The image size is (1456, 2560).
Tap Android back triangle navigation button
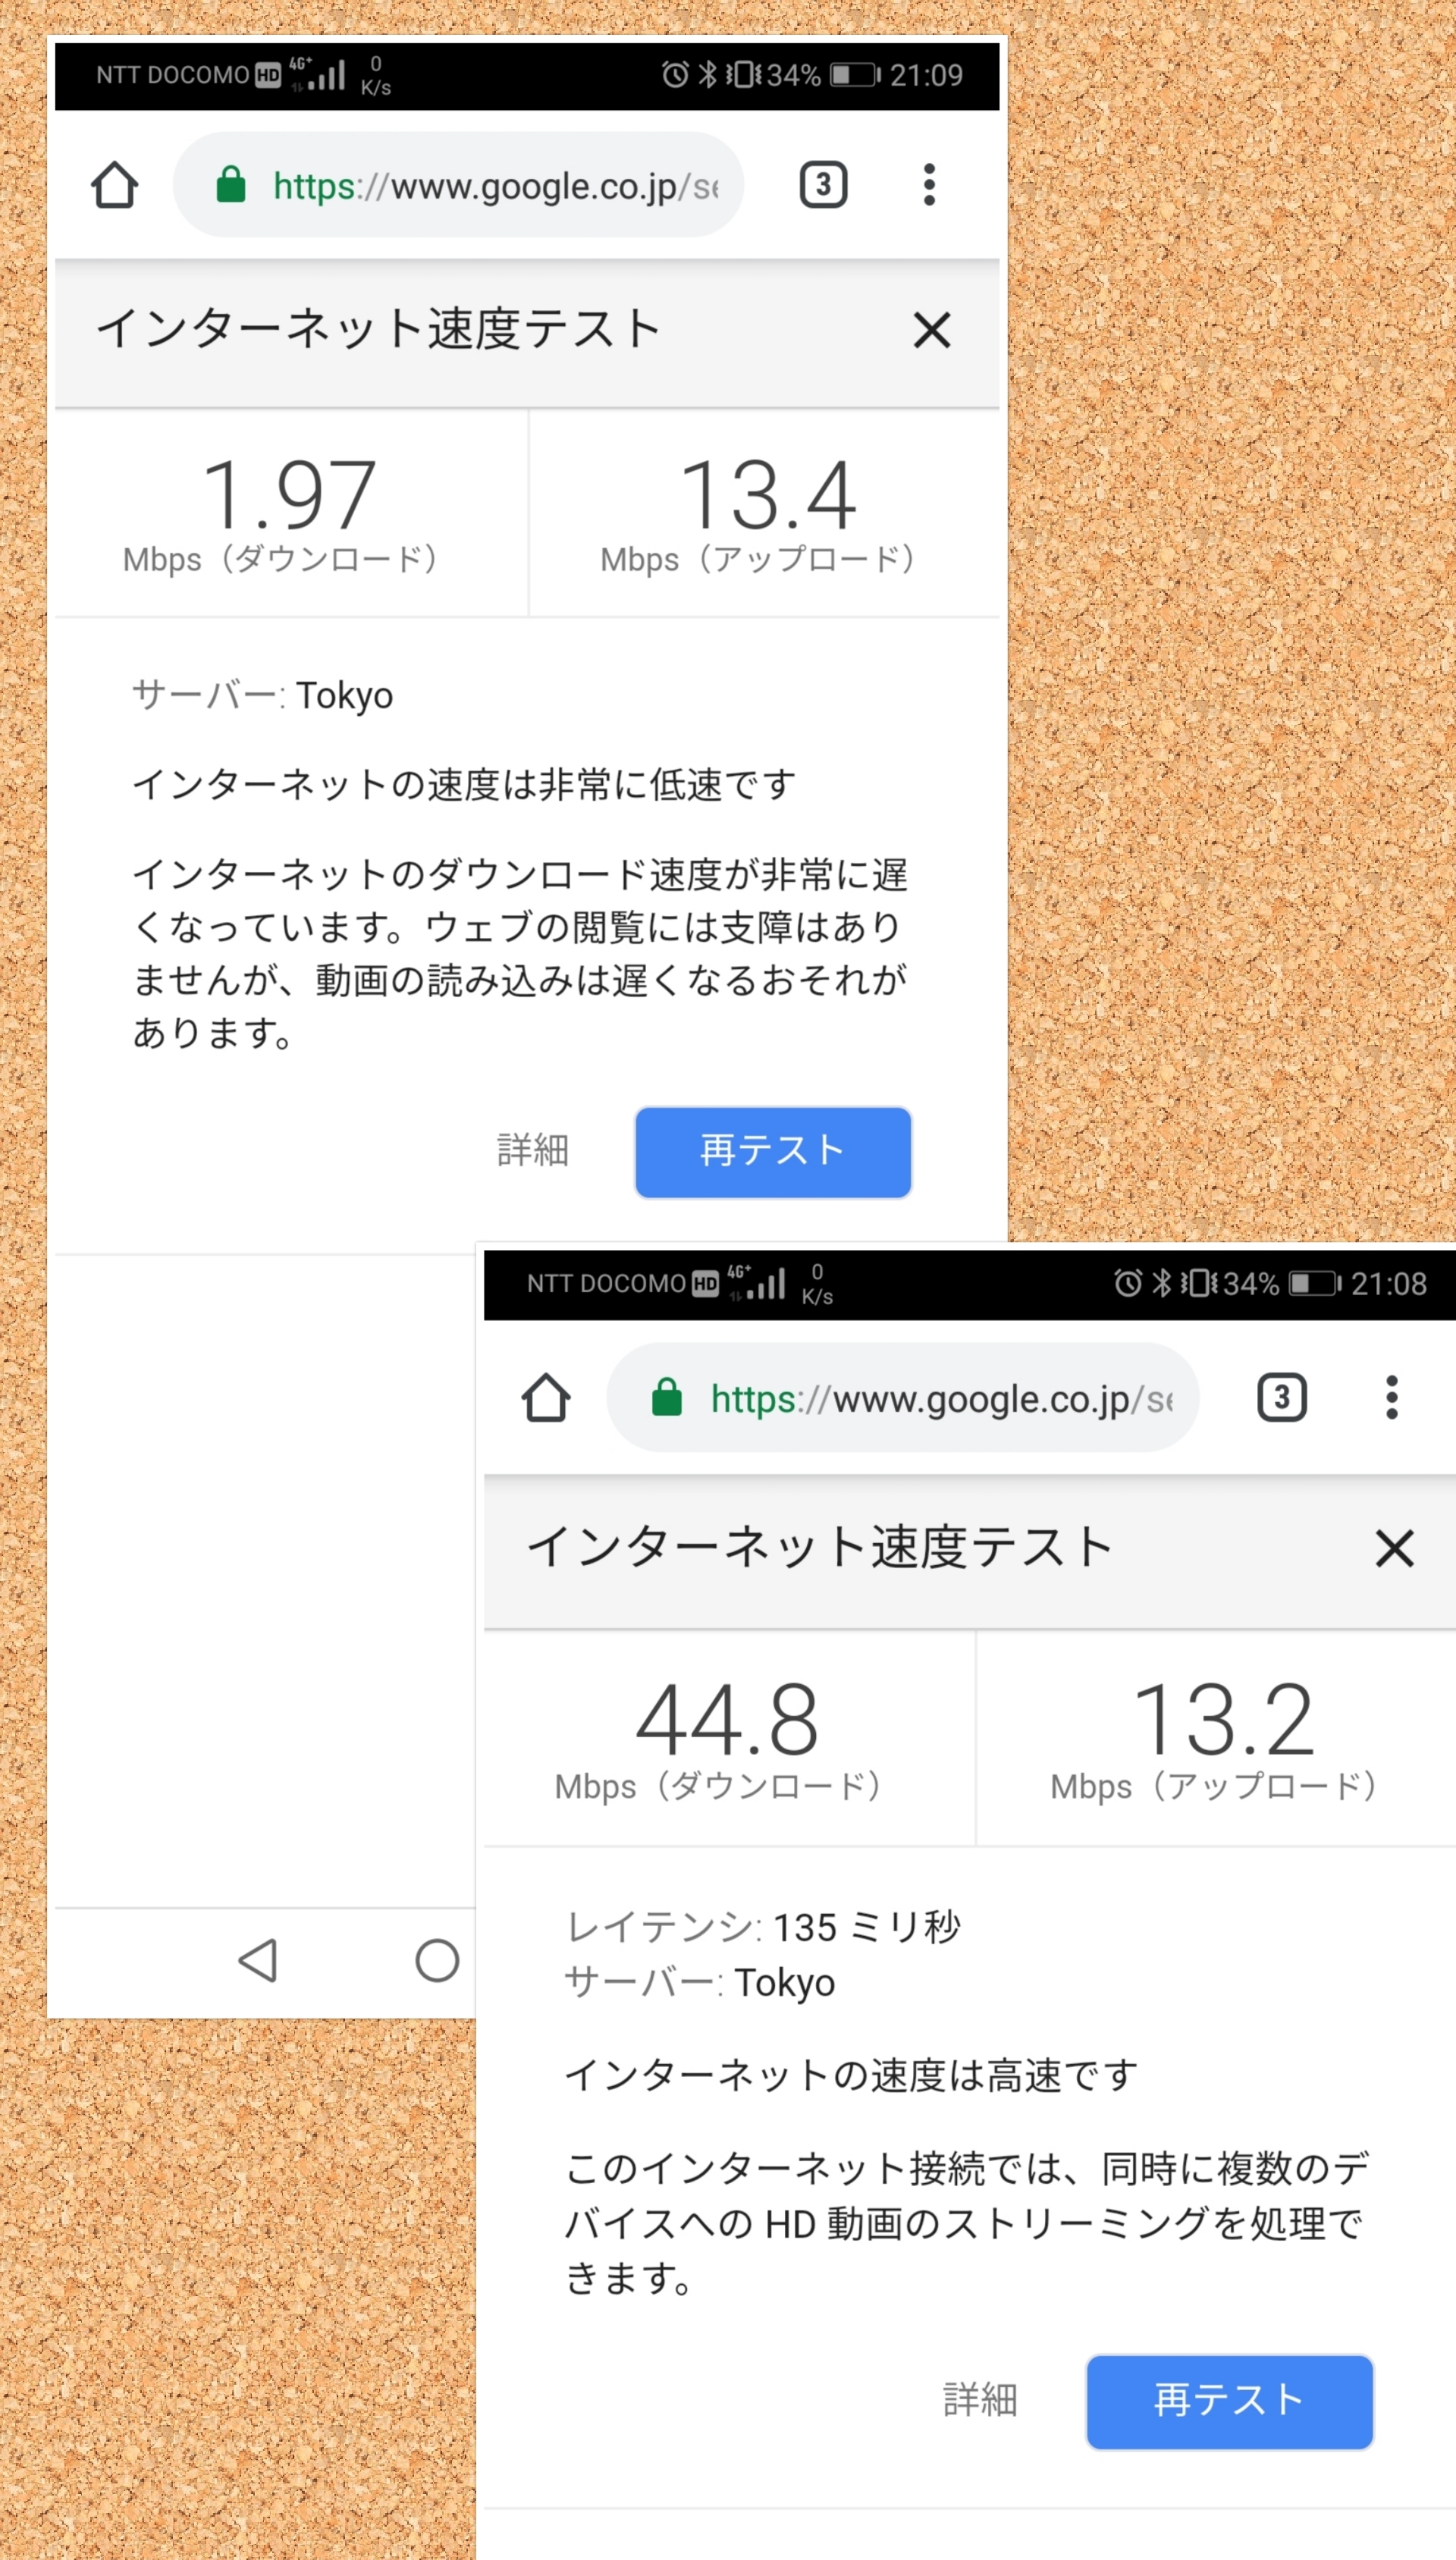click(258, 1961)
